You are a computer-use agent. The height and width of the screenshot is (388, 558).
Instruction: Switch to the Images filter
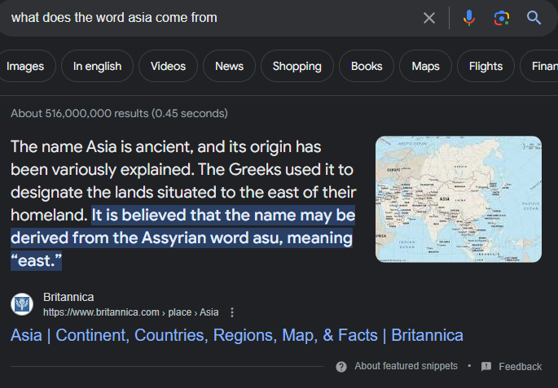25,67
